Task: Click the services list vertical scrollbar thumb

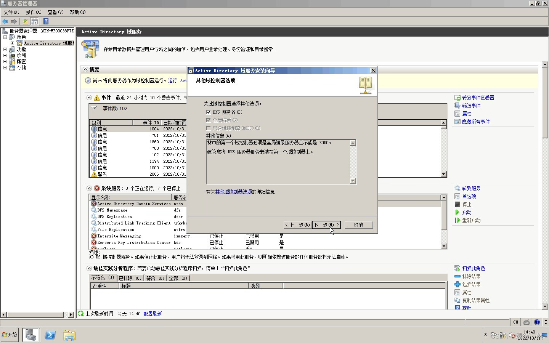Action: point(444,215)
